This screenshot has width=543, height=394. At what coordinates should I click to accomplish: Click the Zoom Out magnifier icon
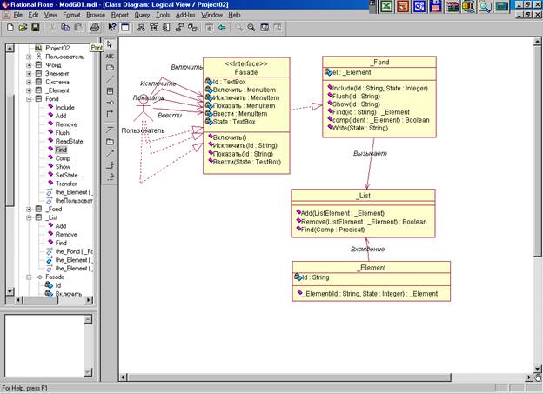[x=251, y=28]
